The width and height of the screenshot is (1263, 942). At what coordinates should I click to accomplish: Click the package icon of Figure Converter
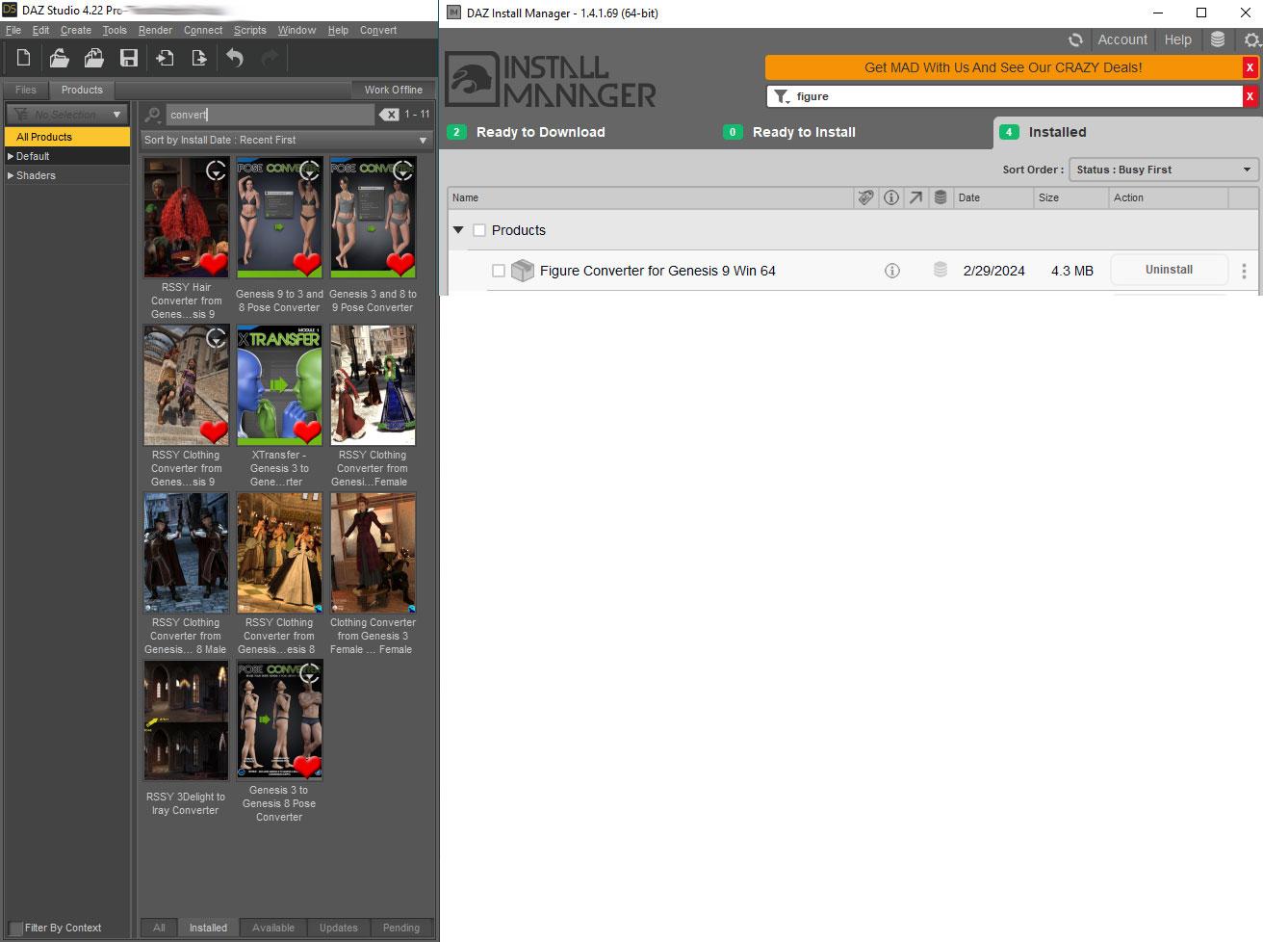click(x=523, y=271)
